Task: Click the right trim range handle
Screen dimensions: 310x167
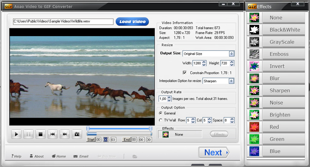Action: [x=151, y=129]
